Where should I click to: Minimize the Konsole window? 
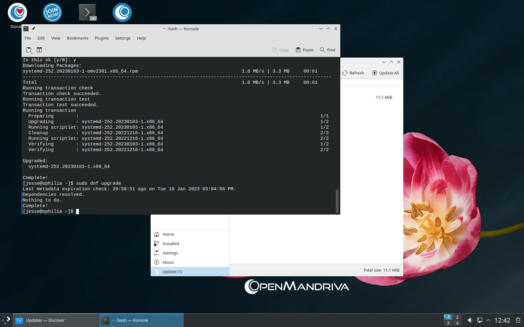[x=321, y=29]
